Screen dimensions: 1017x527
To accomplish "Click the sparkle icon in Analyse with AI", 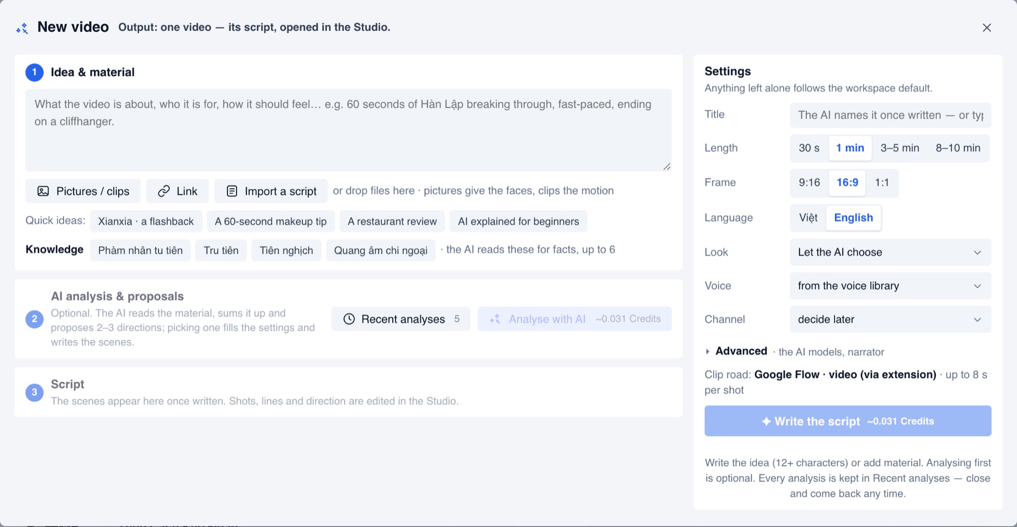I will [x=495, y=319].
